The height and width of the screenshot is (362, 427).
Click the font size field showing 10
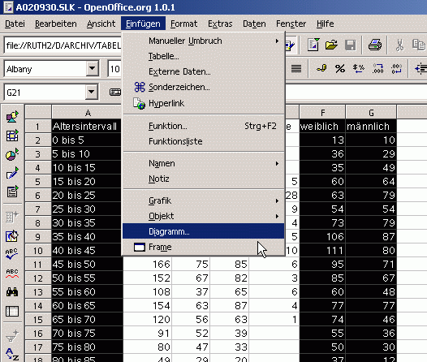click(114, 69)
